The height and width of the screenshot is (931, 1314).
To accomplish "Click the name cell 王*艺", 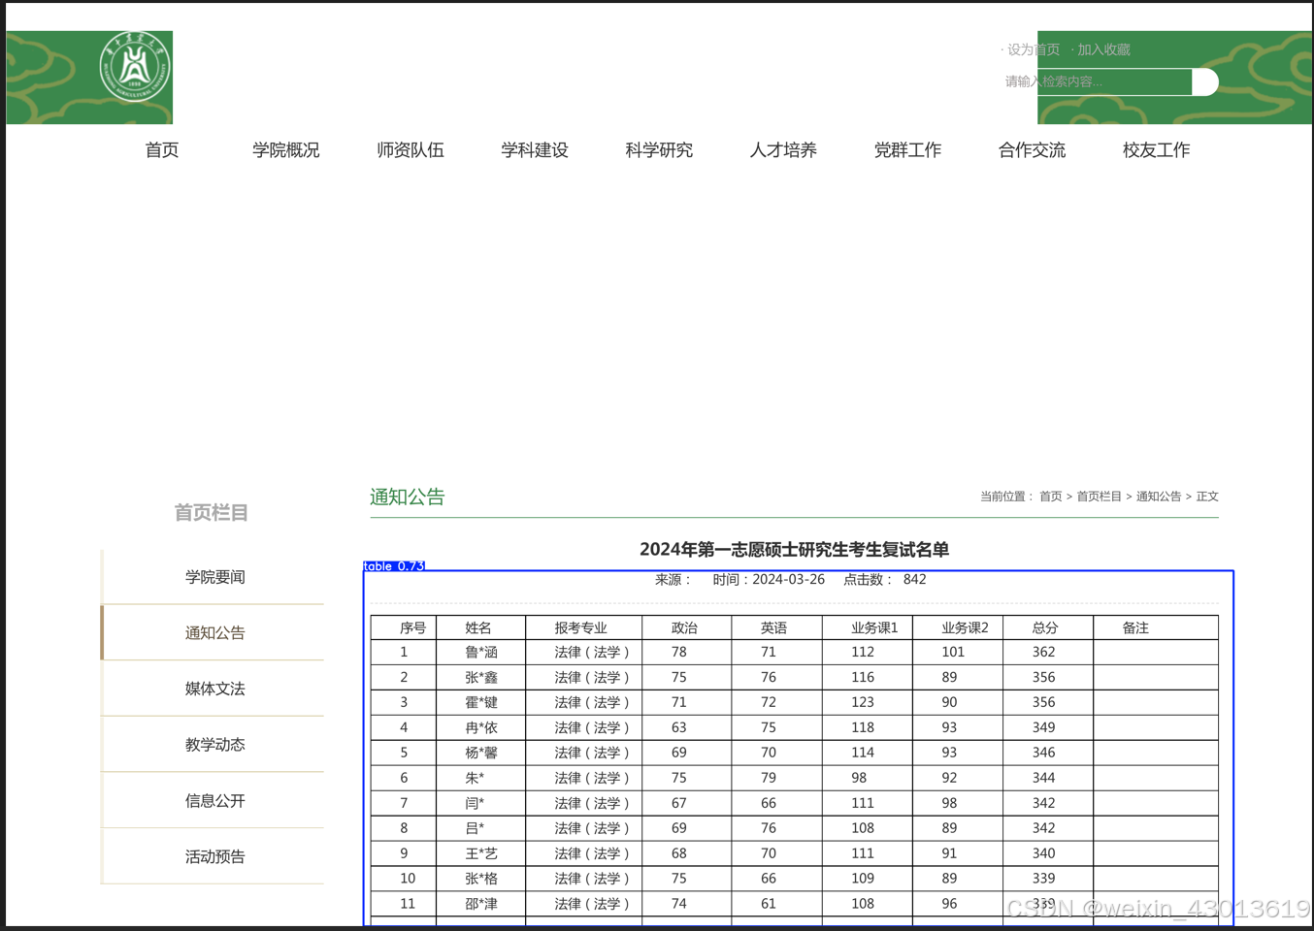I will coord(481,854).
